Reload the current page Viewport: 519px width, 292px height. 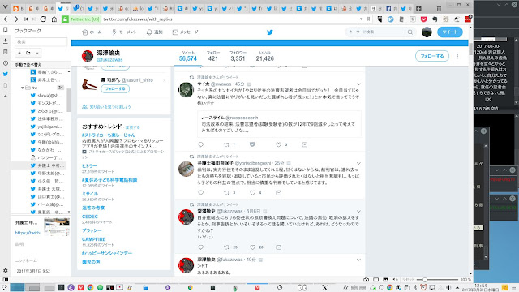(43, 19)
